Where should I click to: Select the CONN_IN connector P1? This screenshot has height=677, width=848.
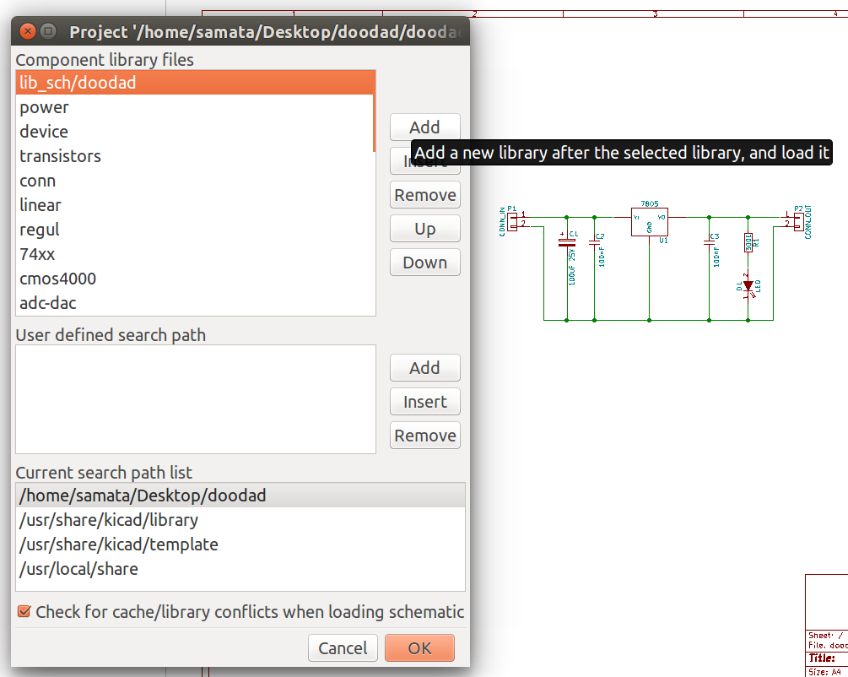[514, 220]
